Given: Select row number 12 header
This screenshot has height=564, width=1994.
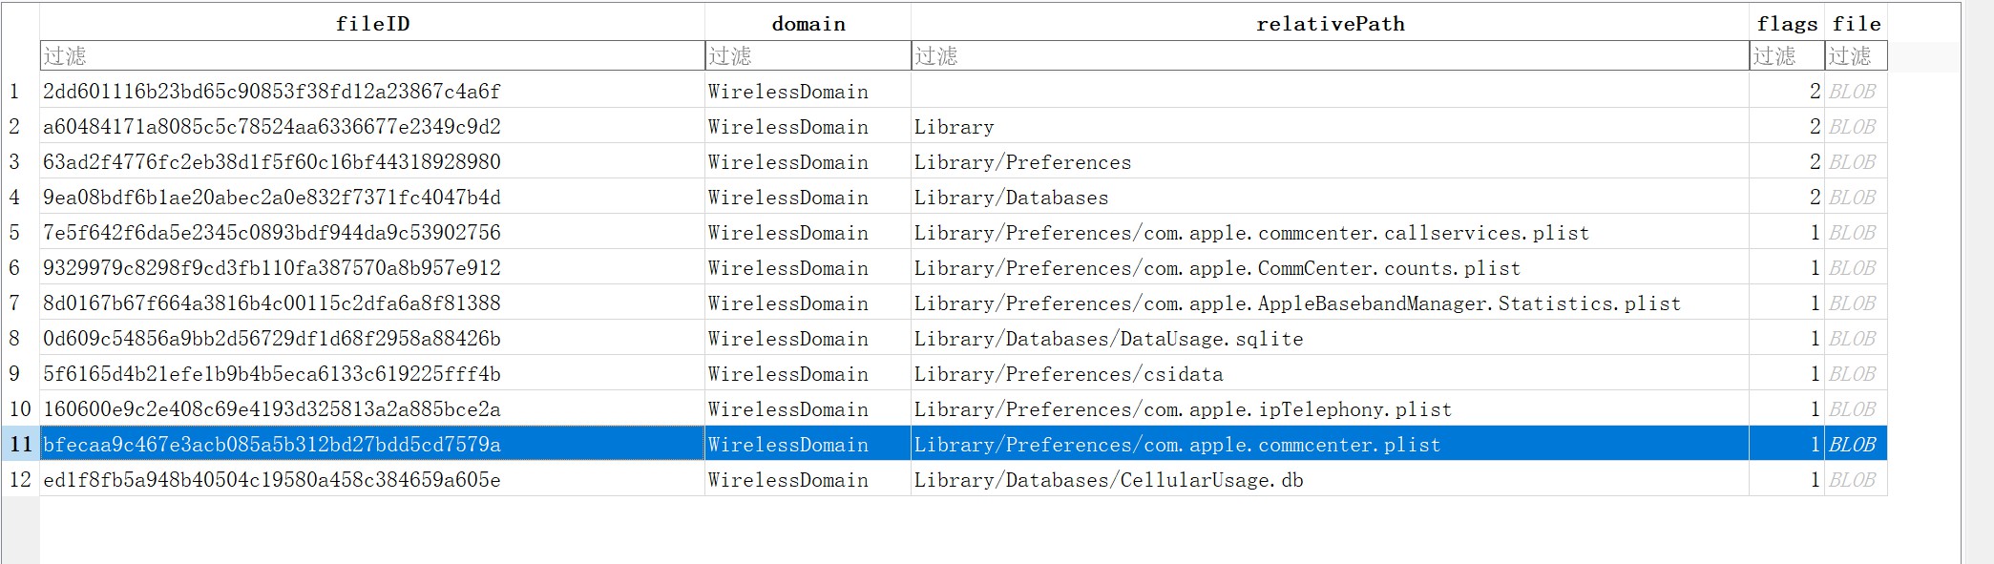Looking at the screenshot, I should point(19,480).
